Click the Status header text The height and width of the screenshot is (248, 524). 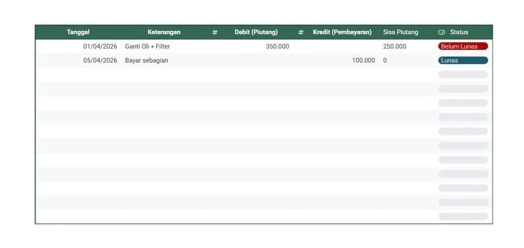pyautogui.click(x=459, y=32)
